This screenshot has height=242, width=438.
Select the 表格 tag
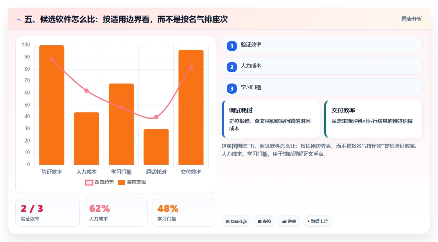264,221
